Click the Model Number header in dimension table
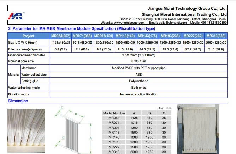This screenshot has width=236, height=154. 114,113
